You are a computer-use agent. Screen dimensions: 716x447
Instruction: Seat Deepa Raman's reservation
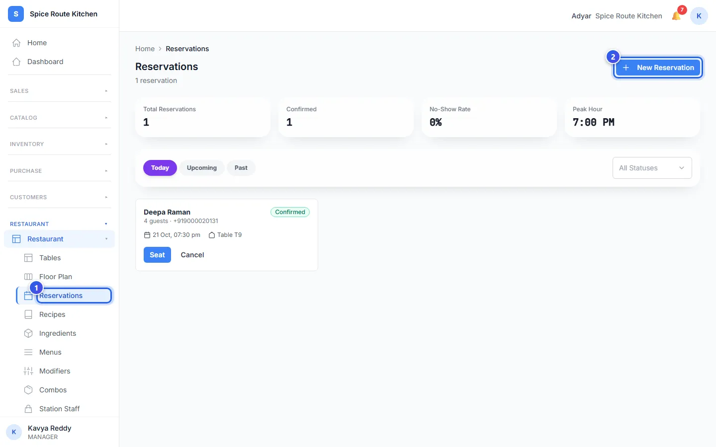coord(157,255)
